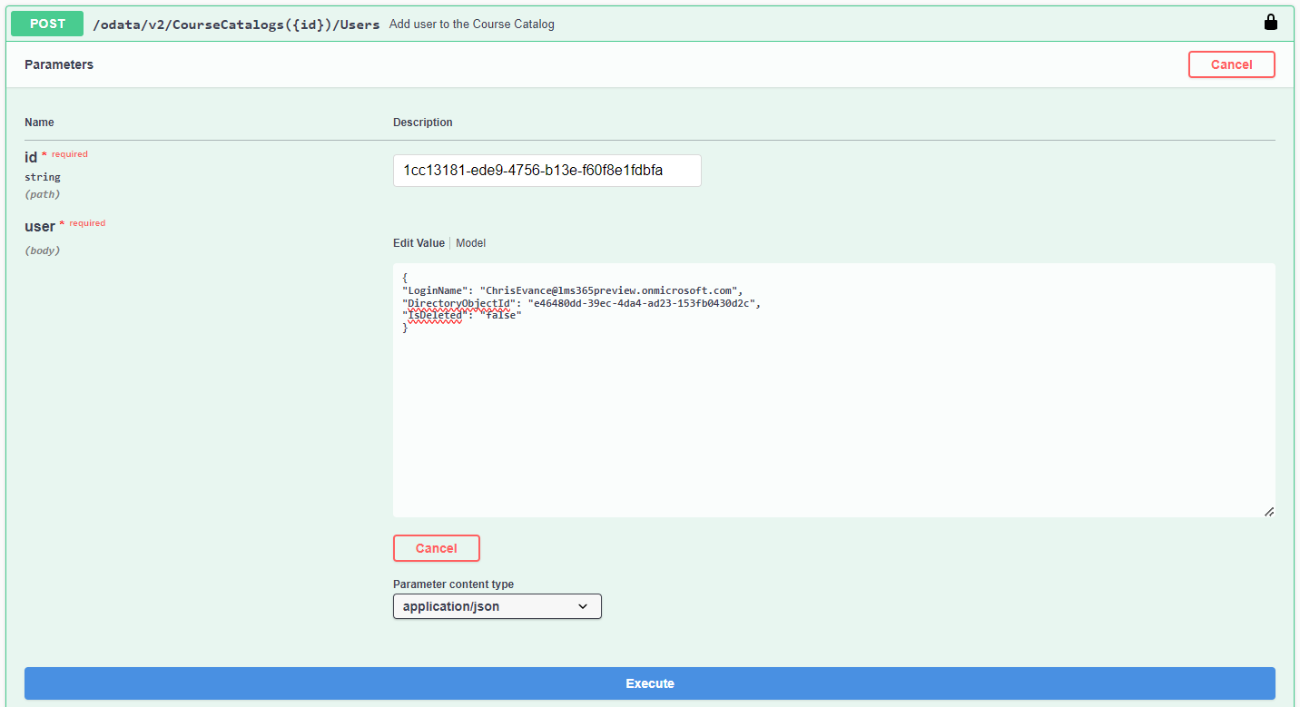Click the top-right Cancel button
This screenshot has width=1300, height=707.
(1231, 64)
